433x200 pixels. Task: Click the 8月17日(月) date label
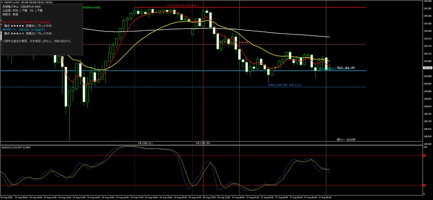click(x=203, y=143)
